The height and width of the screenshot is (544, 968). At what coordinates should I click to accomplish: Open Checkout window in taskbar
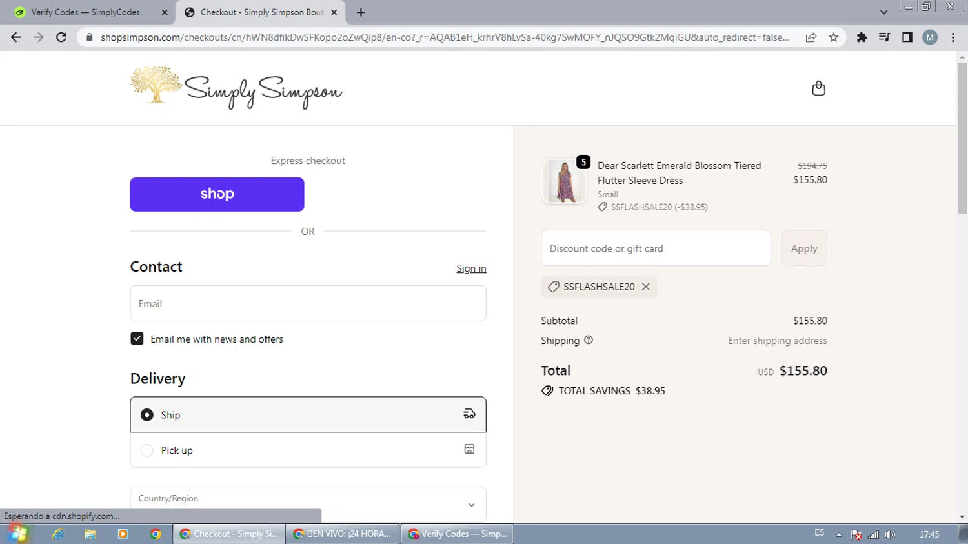(x=229, y=534)
